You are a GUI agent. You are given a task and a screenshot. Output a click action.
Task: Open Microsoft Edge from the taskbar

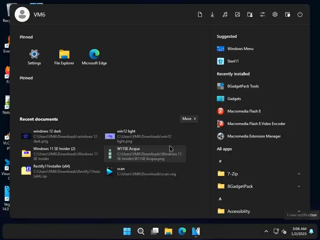tap(182, 231)
